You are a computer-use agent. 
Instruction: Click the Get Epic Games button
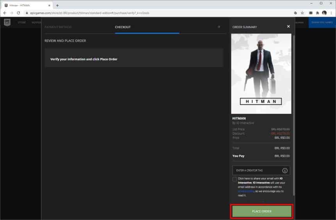(322, 22)
